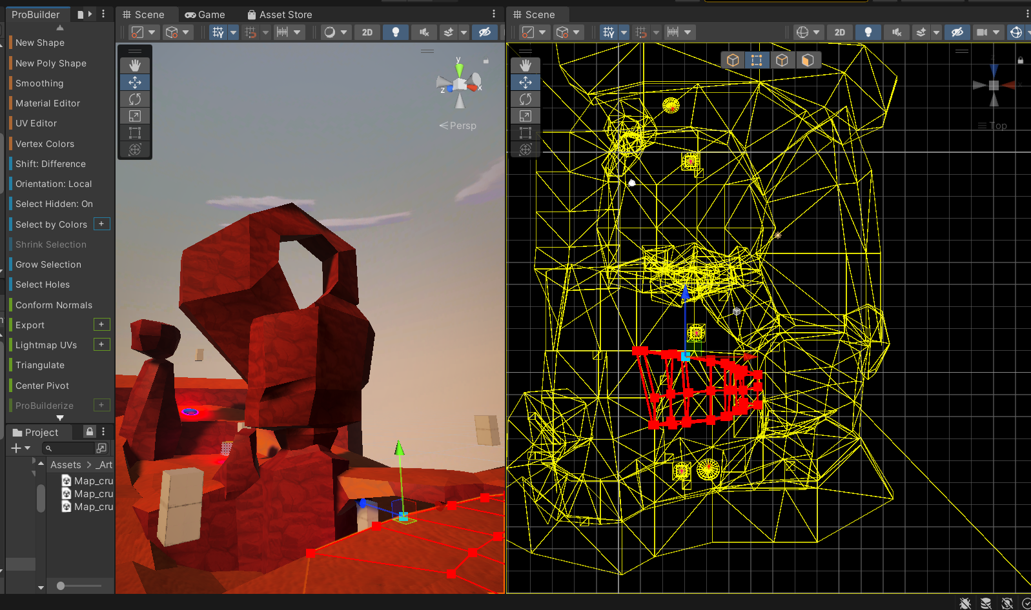Screen dimensions: 1031x610
Task: Select the first Map_cru asset
Action: [x=87, y=480]
